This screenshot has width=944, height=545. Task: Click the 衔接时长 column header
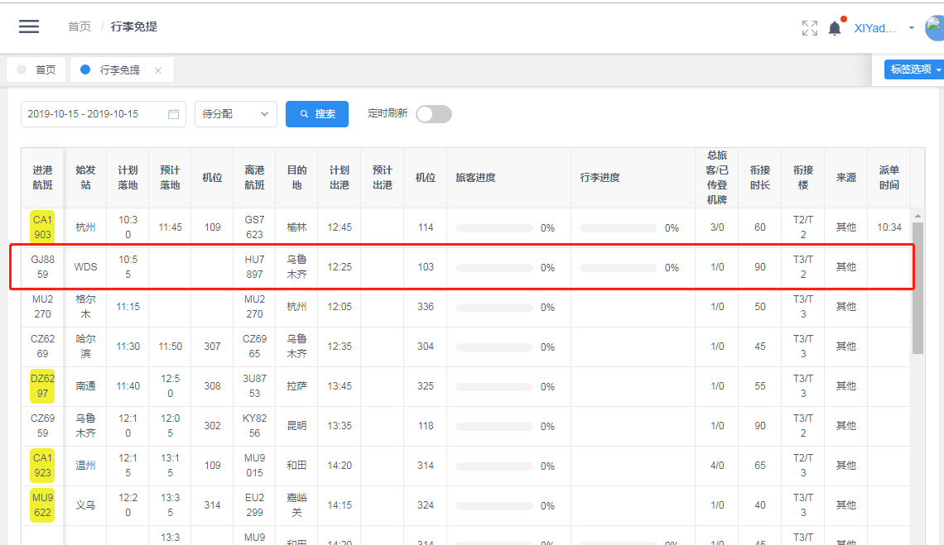[760, 178]
